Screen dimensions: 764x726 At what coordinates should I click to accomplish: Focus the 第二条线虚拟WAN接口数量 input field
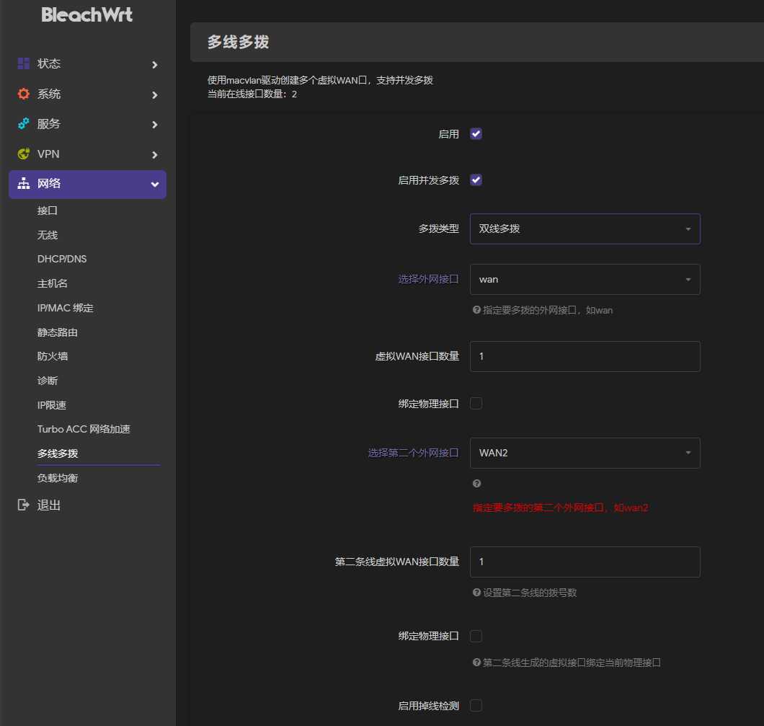[x=585, y=562]
